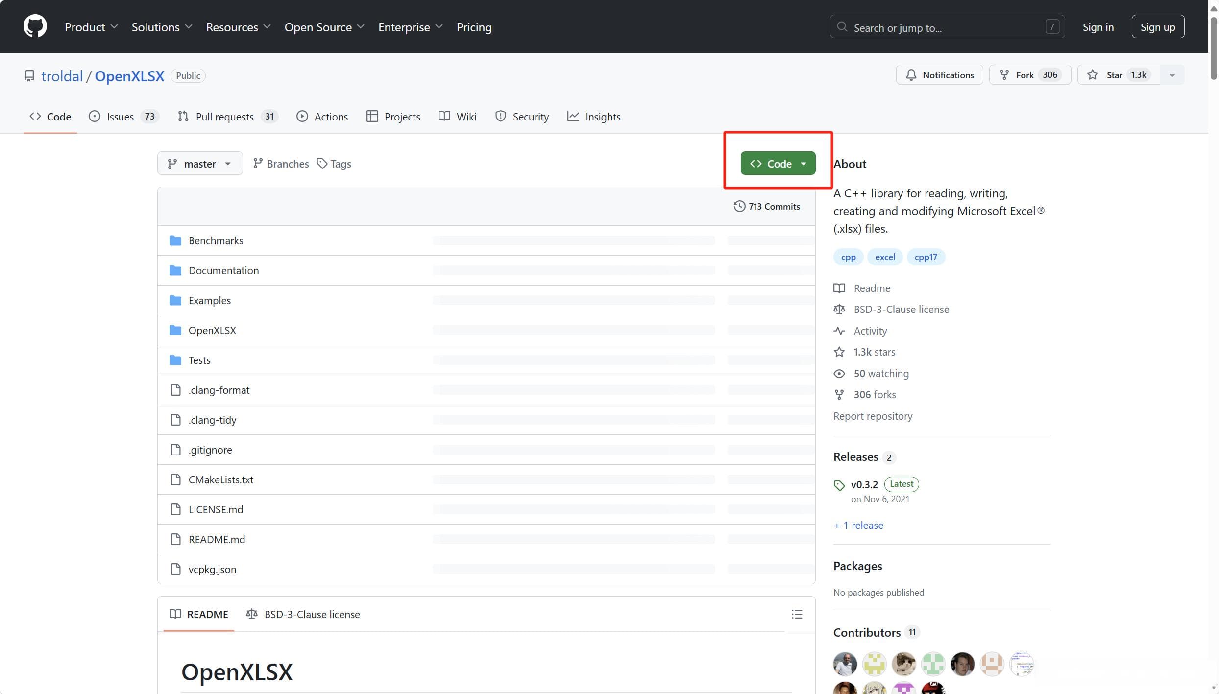
Task: Click the v0.3.2 release tag icon
Action: (x=839, y=485)
